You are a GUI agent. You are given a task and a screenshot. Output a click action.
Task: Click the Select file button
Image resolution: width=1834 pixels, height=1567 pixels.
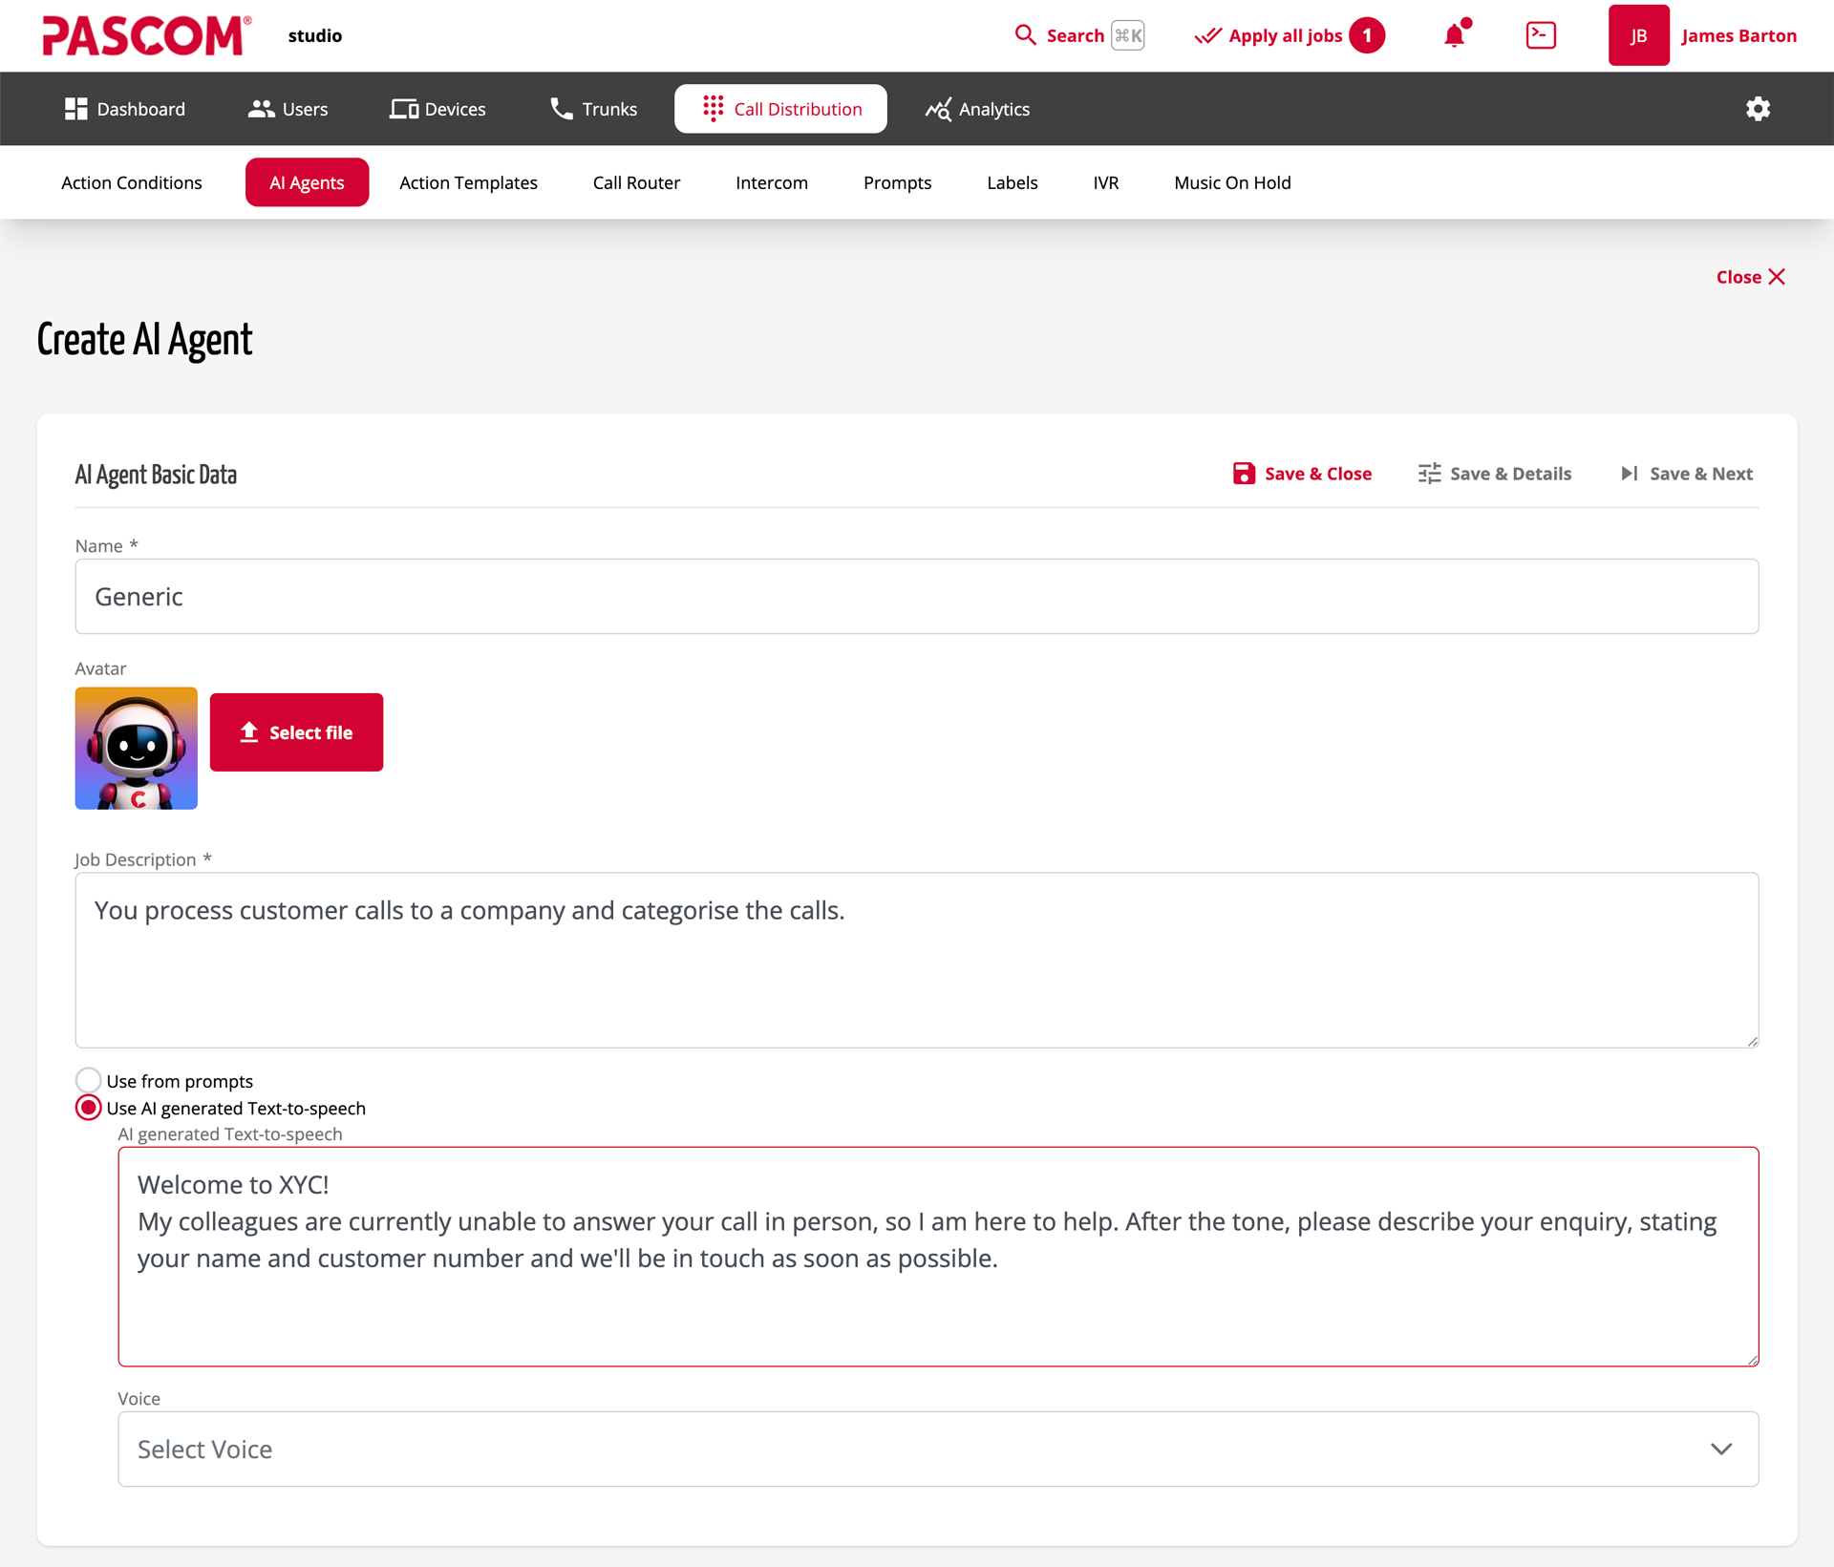point(296,731)
